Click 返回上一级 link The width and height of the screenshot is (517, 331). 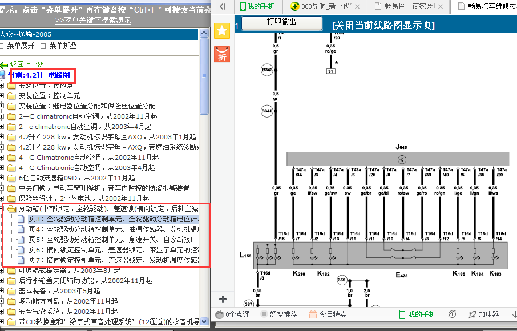[x=27, y=64]
